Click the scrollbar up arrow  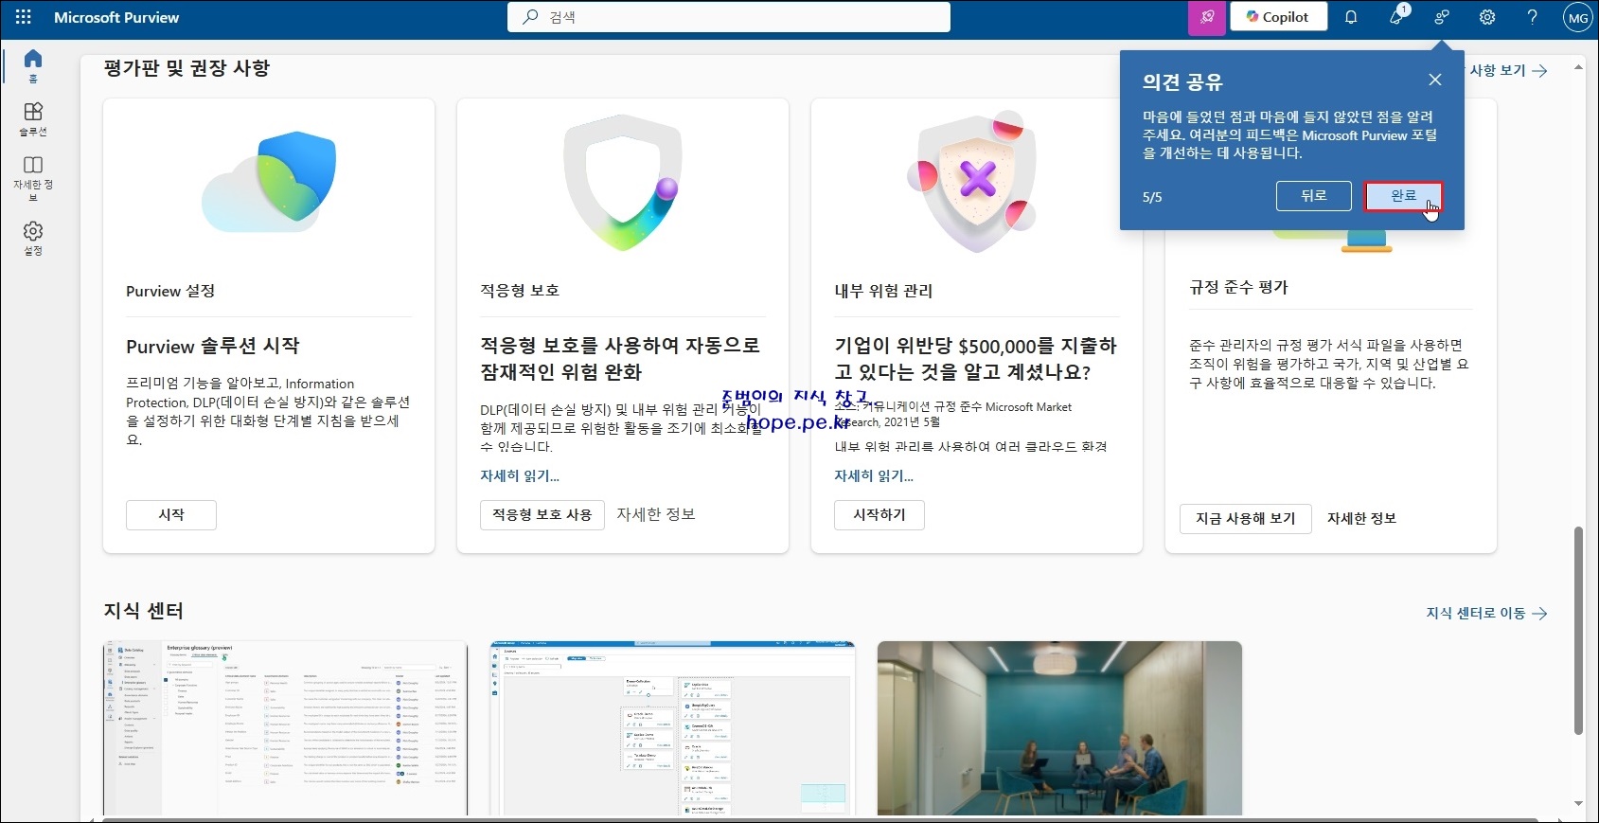1578,67
